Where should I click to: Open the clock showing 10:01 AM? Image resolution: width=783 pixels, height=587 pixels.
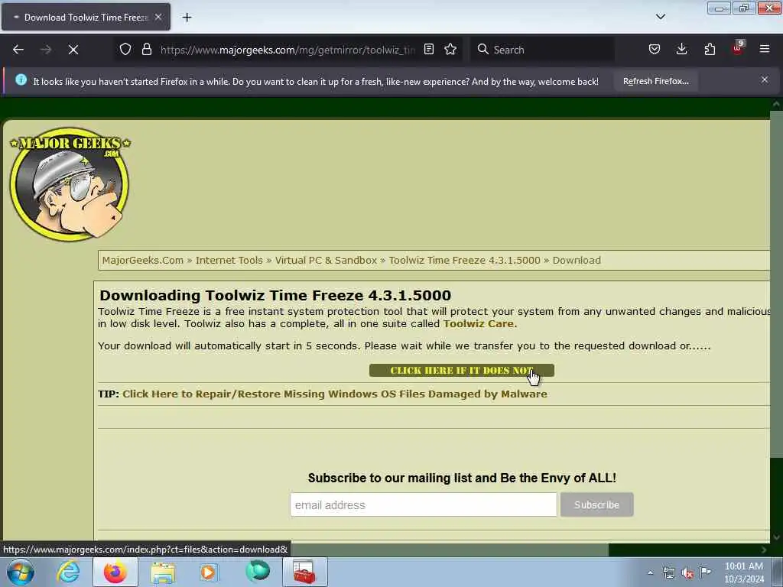click(x=744, y=572)
